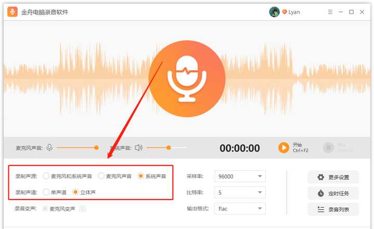Open the More Settings button
Viewport: 374px width, 229px height.
coord(333,177)
